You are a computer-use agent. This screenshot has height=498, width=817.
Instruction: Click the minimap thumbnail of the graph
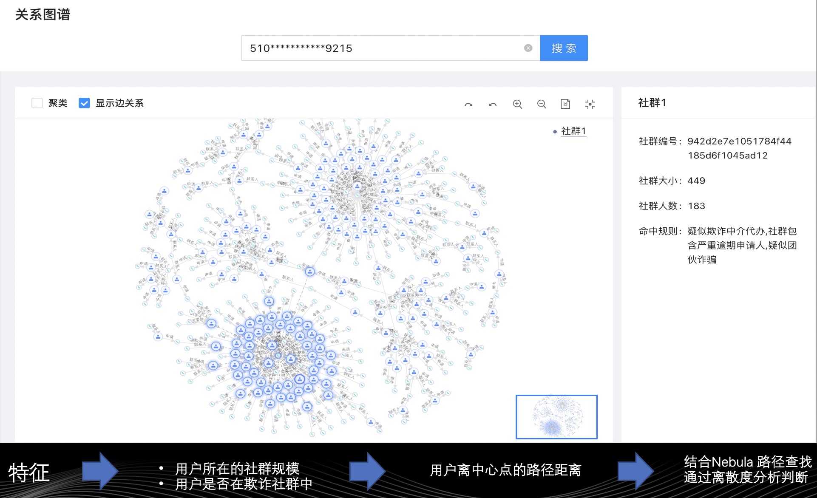pos(556,417)
